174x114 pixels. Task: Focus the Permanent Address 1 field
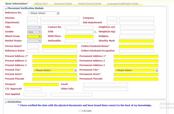pos(136,57)
